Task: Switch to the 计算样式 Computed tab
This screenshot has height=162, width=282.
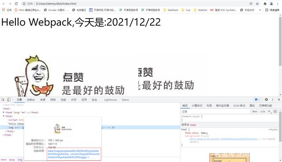Action: point(197,106)
